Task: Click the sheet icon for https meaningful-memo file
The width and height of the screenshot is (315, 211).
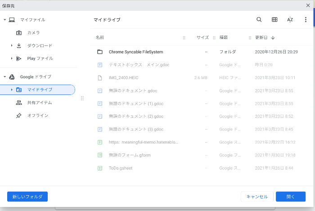Action: click(100, 142)
